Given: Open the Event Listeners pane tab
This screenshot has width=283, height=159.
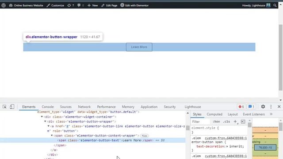Looking at the screenshot, I should point(254,114).
